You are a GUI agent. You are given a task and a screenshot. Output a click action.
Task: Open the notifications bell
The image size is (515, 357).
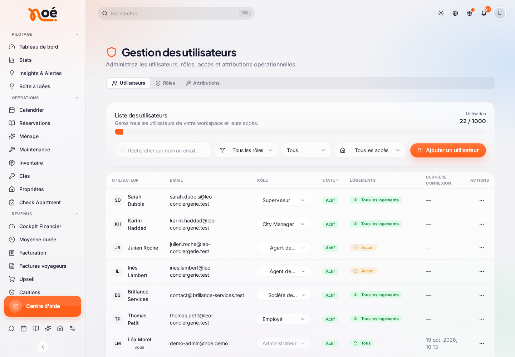484,13
